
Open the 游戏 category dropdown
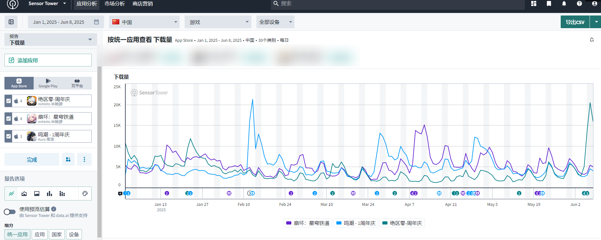tap(218, 22)
